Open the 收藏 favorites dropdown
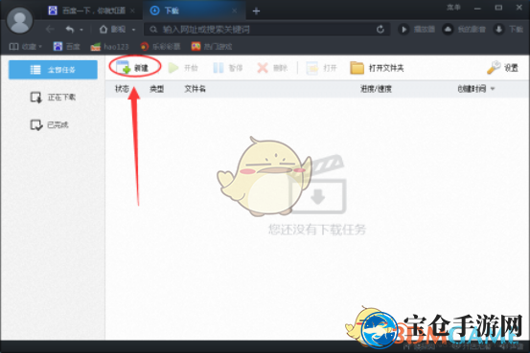Screen dimensions: 530x353 pos(25,47)
